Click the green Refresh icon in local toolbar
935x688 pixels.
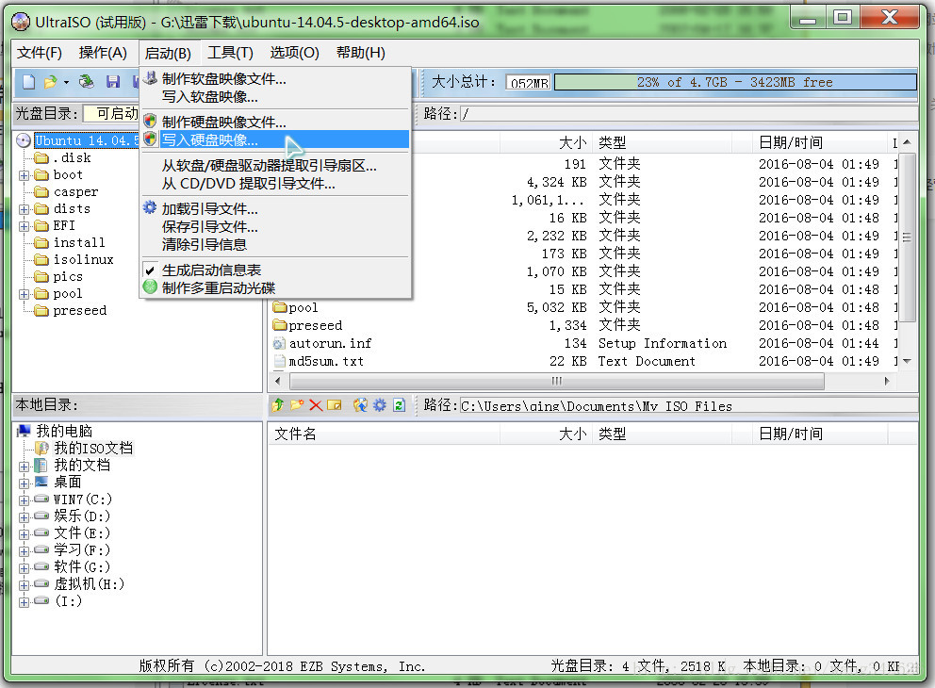point(399,405)
